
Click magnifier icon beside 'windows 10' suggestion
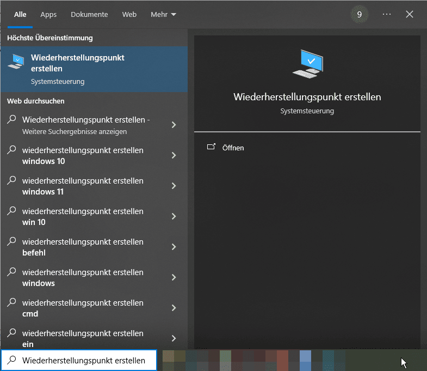(x=11, y=150)
